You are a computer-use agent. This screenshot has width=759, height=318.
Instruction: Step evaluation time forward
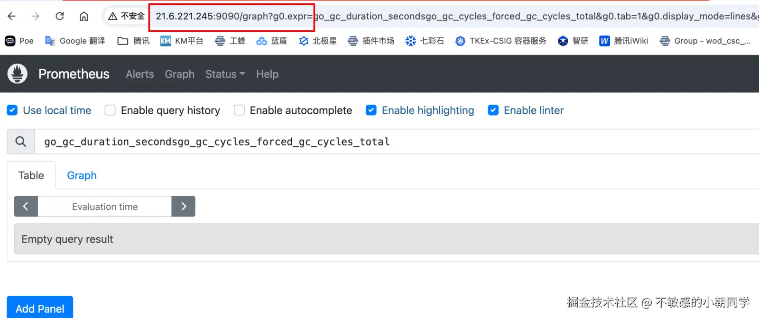point(184,207)
